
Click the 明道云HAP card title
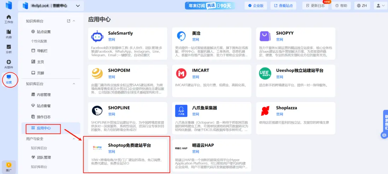click(203, 145)
